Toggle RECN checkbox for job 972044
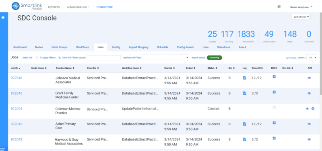Image resolution: width=322 pixels, height=151 pixels. (x=274, y=108)
